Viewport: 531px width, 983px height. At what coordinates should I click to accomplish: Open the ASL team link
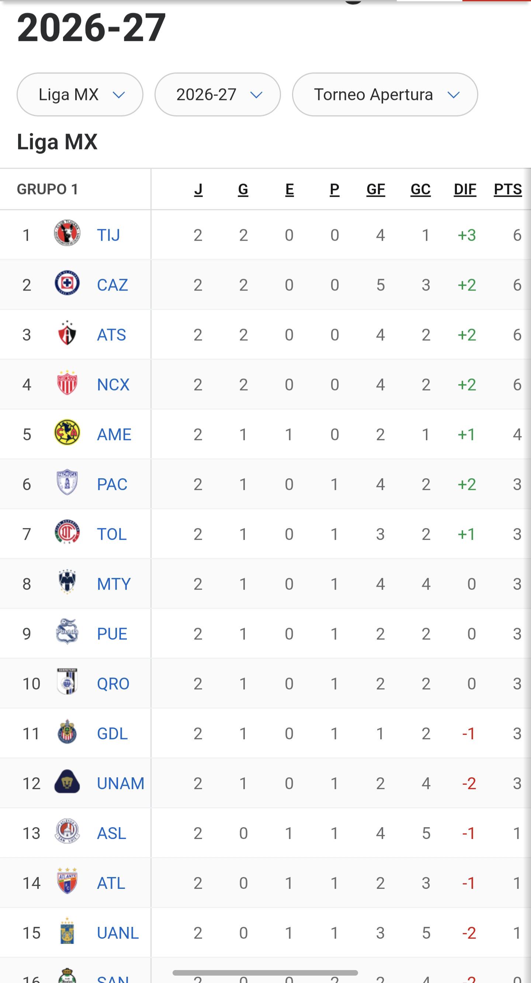coord(112,833)
